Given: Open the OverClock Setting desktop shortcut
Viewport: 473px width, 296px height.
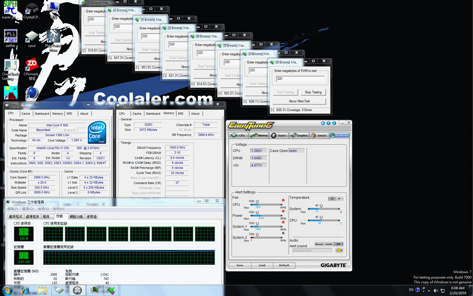Looking at the screenshot, I should coord(10,69).
